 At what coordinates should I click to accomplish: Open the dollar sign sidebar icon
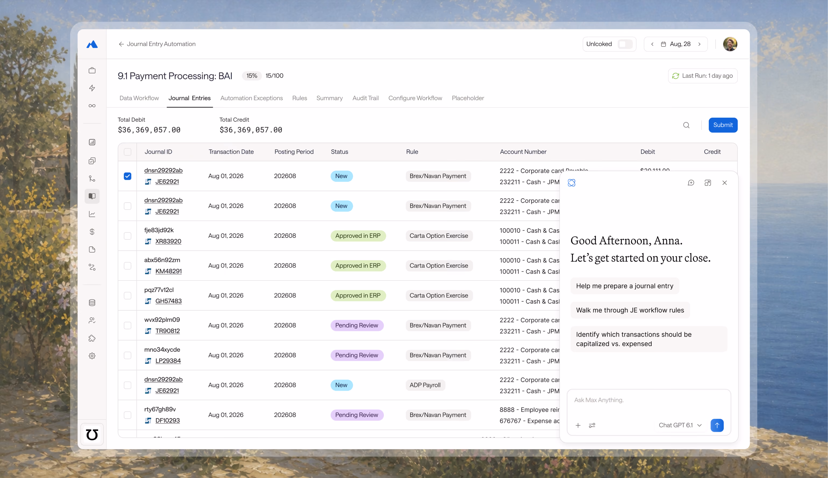click(92, 232)
